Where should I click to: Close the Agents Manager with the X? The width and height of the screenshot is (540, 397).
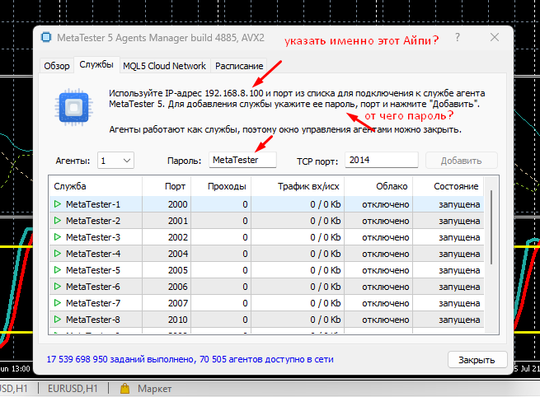[x=495, y=37]
